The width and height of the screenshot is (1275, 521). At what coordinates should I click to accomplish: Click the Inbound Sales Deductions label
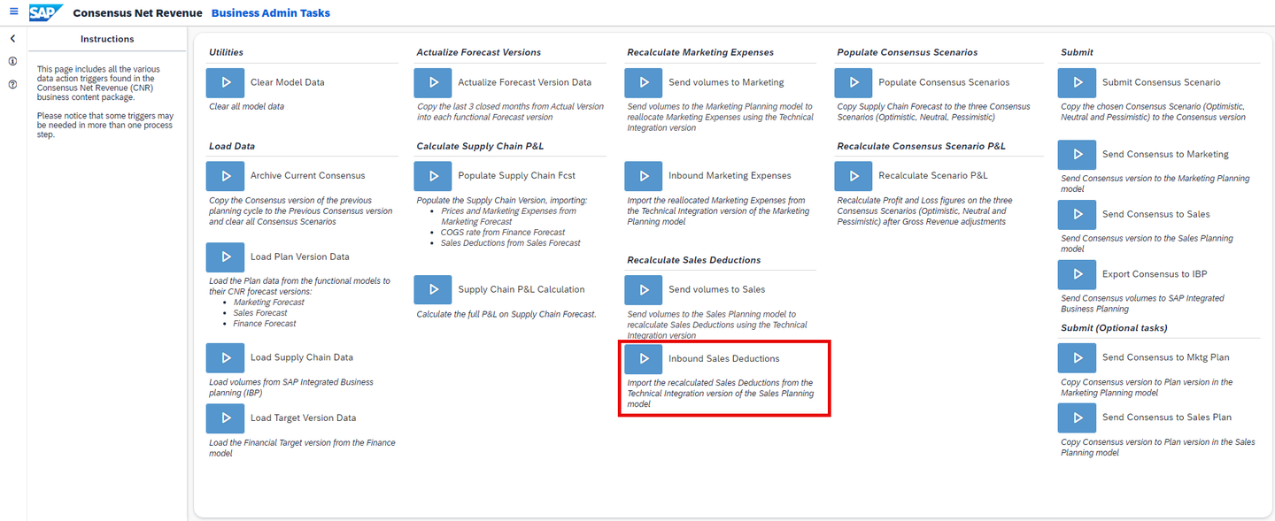724,358
